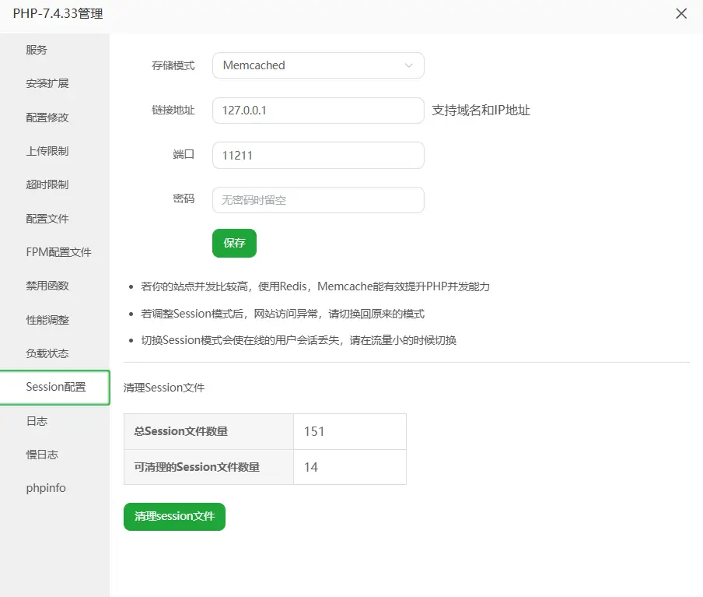Click the 链接地址 address input field
This screenshot has height=597, width=703.
(x=317, y=110)
